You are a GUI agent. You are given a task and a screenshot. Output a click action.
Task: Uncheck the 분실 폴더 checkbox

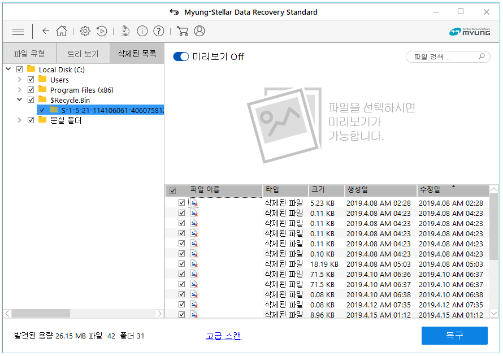[x=31, y=120]
